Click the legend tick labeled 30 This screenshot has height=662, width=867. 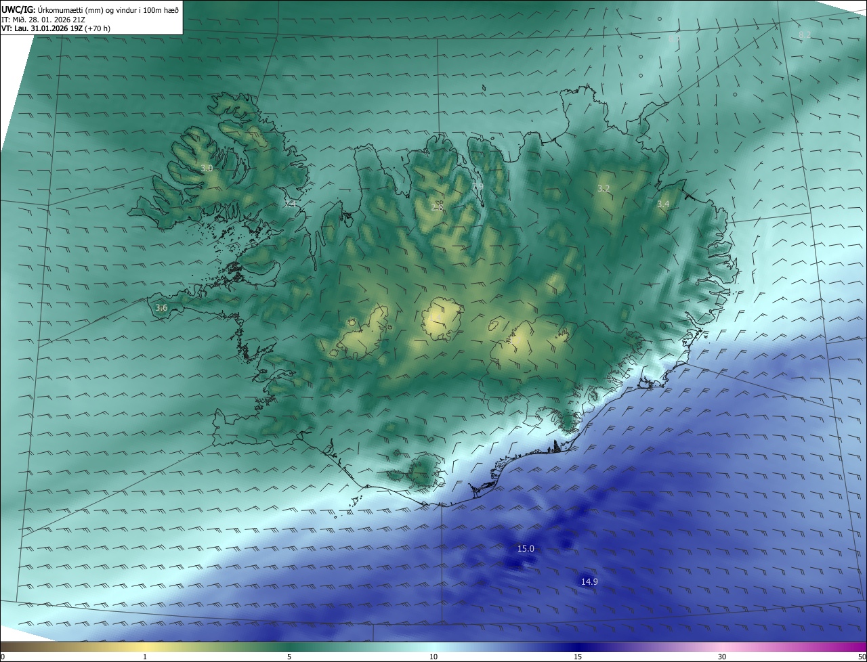(x=722, y=657)
